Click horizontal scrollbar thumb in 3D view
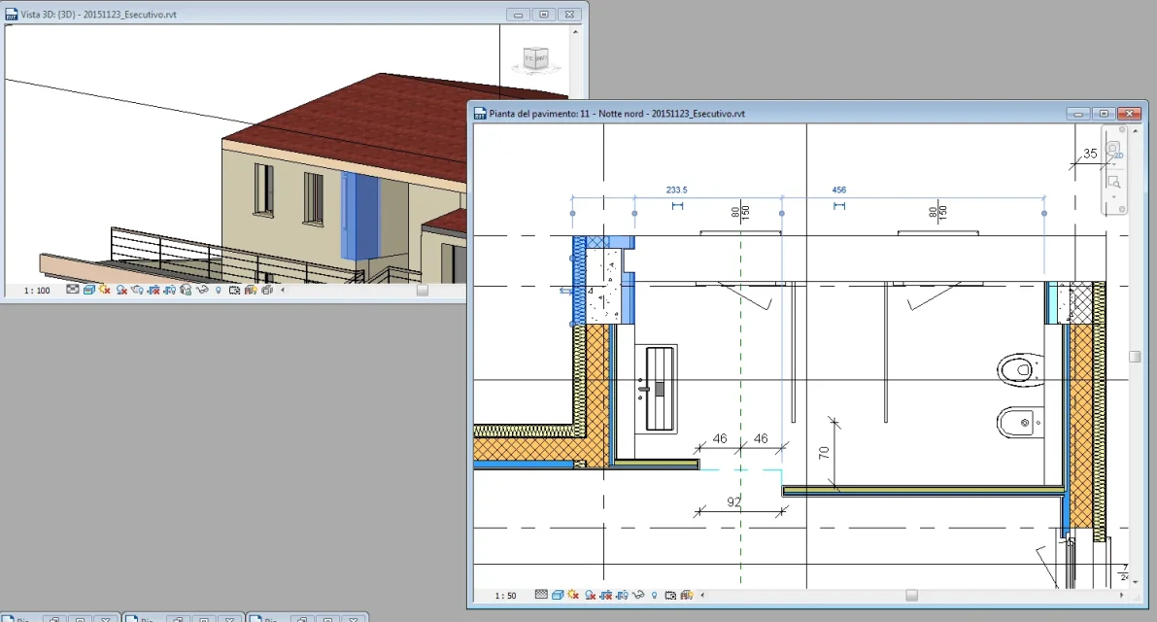The image size is (1157, 622). click(422, 290)
